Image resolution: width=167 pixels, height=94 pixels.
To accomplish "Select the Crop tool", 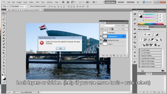I will (x=4, y=26).
